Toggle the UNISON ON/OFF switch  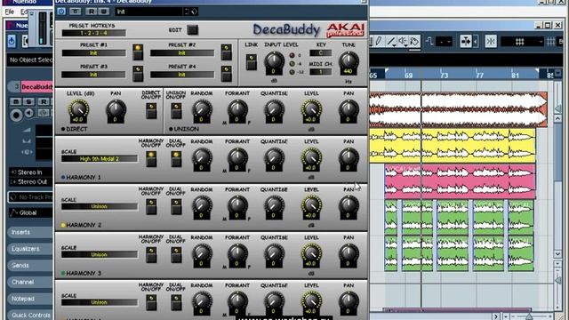(176, 110)
